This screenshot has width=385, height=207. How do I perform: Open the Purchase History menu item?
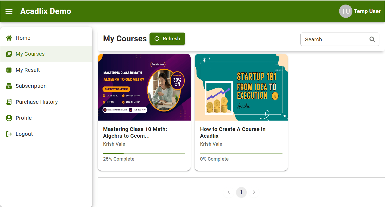(37, 102)
